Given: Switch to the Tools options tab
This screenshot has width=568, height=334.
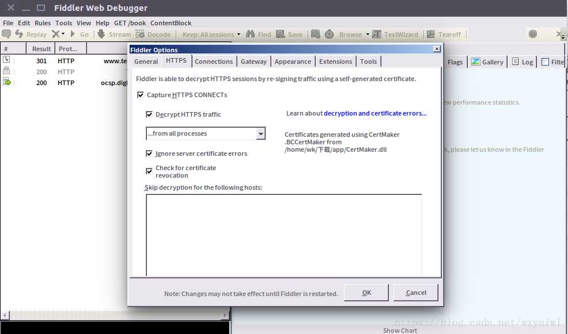Looking at the screenshot, I should pos(369,62).
